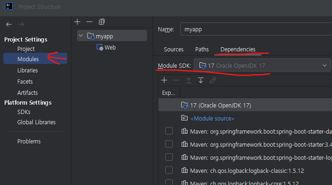332x185 pixels.
Task: Select the myapp module in tree
Action: pyautogui.click(x=112, y=36)
